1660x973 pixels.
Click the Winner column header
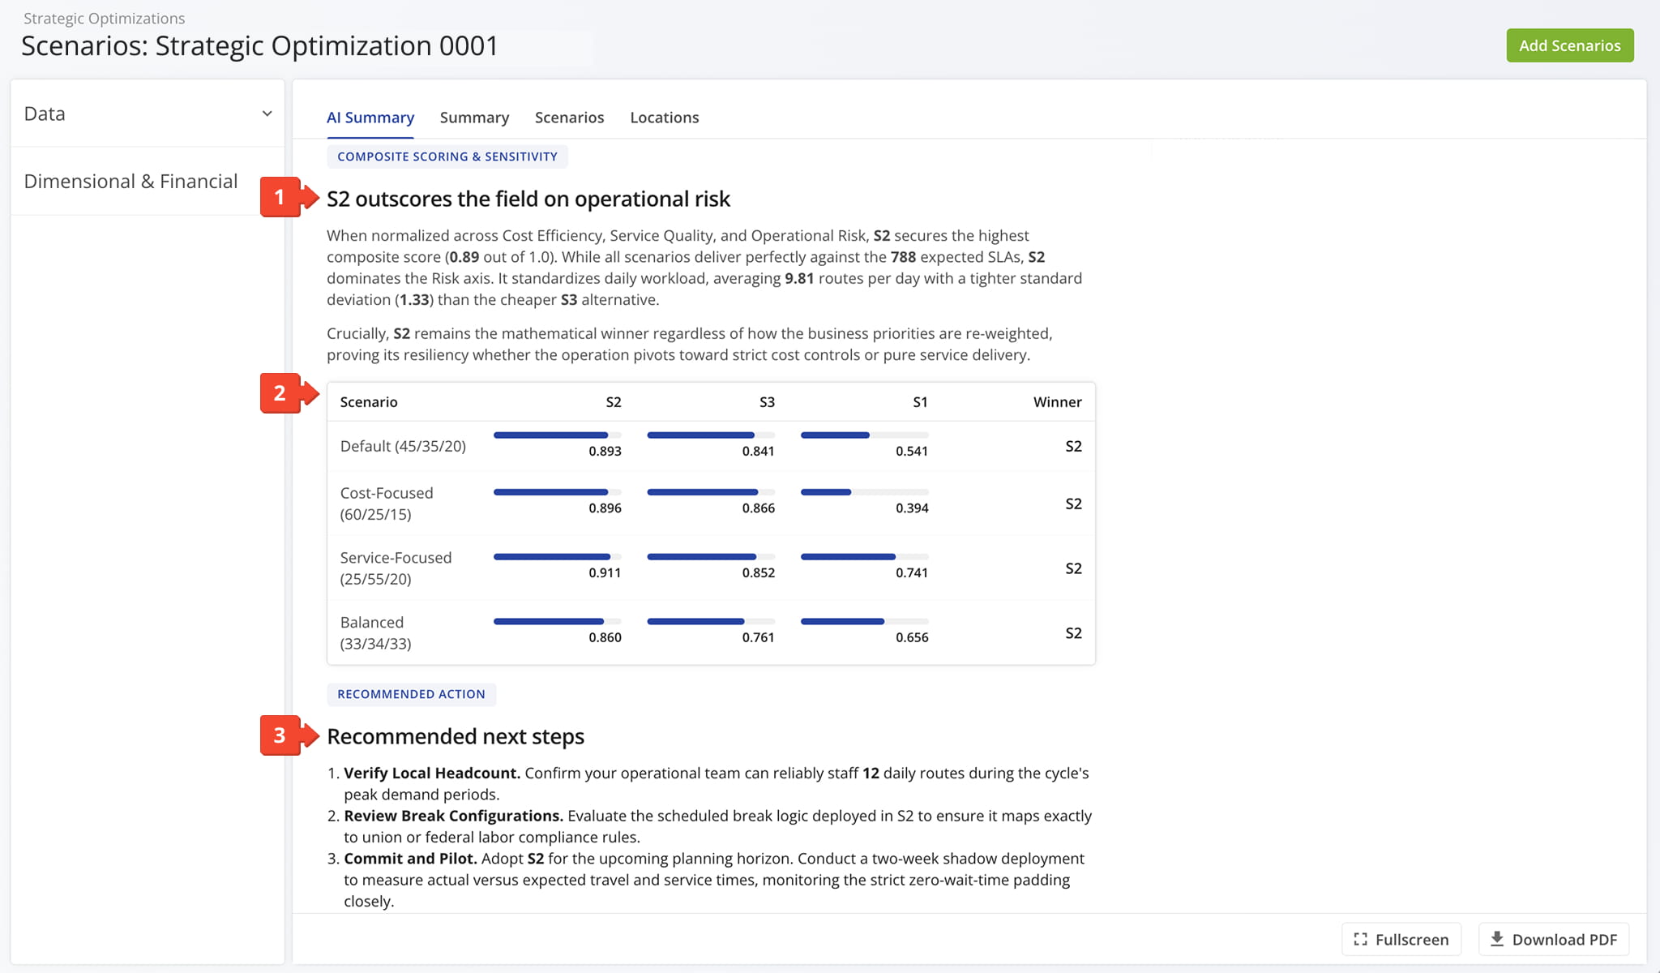1057,402
